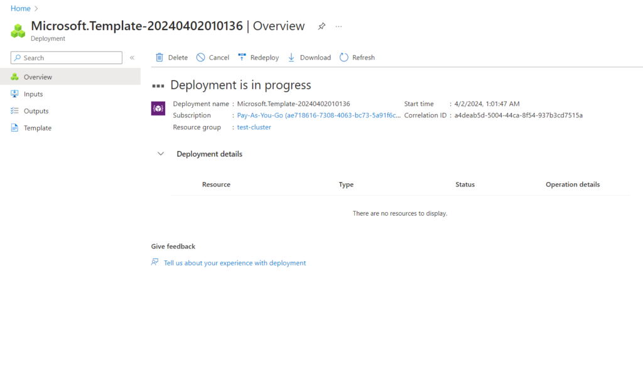This screenshot has width=643, height=379.
Task: Pin the deployment to dashboard
Action: pos(321,26)
